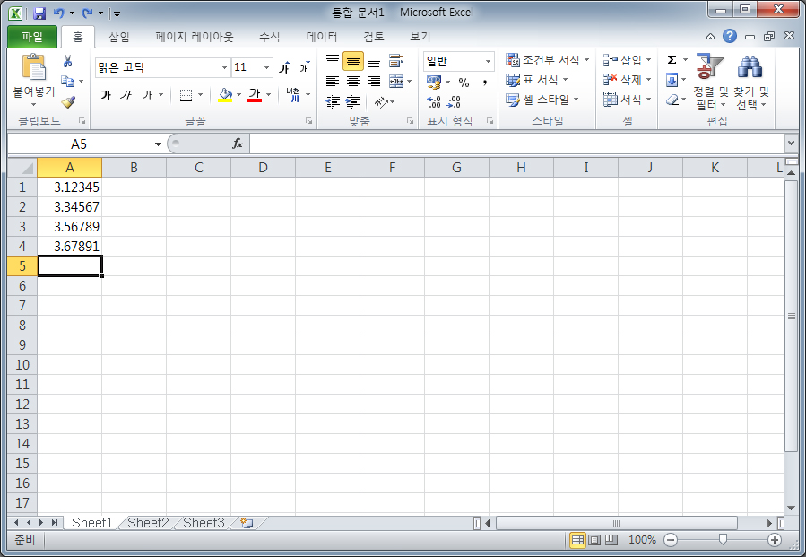Select the Format Painter brush
Screen dimensions: 806x557
click(68, 102)
